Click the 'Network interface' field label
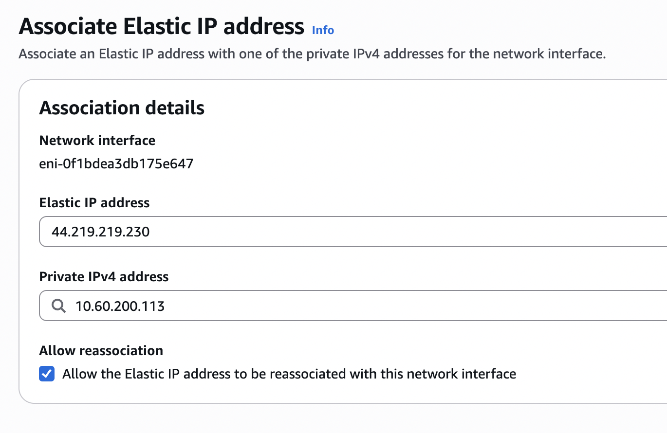The height and width of the screenshot is (433, 667). point(97,141)
